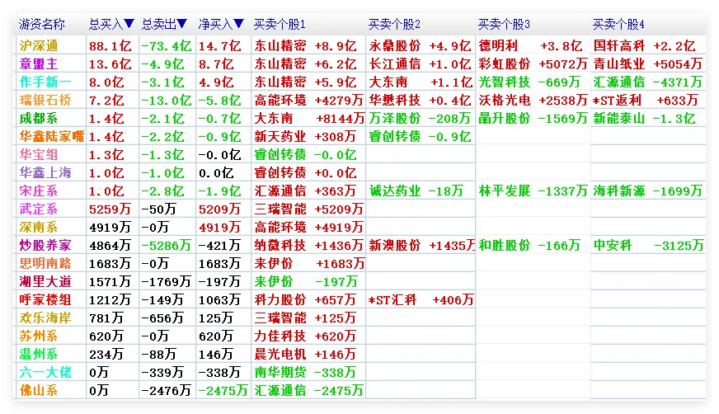Select the 华鑫陆家嘴 row name
The width and height of the screenshot is (719, 414).
[x=52, y=136]
